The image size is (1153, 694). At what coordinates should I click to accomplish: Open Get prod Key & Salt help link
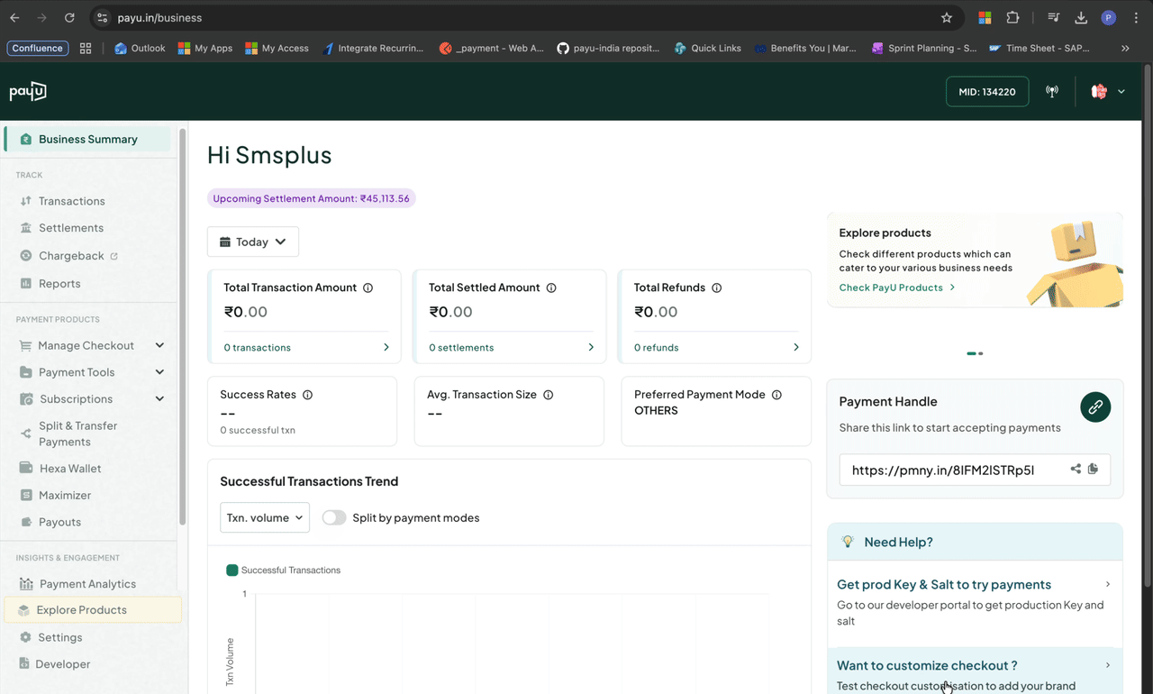pos(975,602)
